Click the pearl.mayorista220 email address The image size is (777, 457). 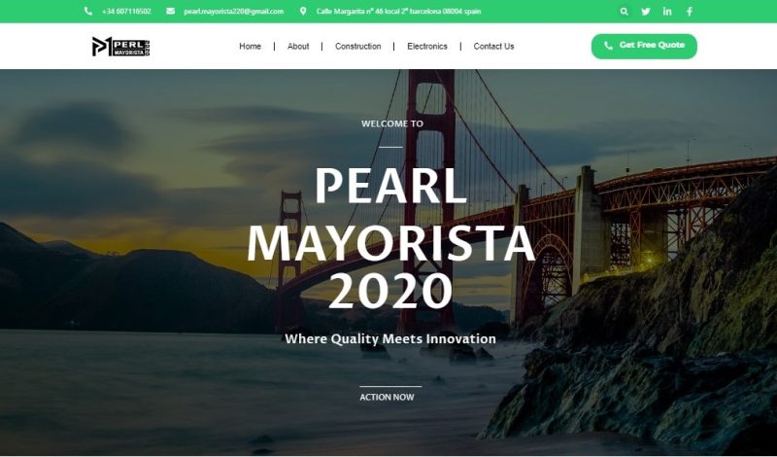pyautogui.click(x=233, y=12)
